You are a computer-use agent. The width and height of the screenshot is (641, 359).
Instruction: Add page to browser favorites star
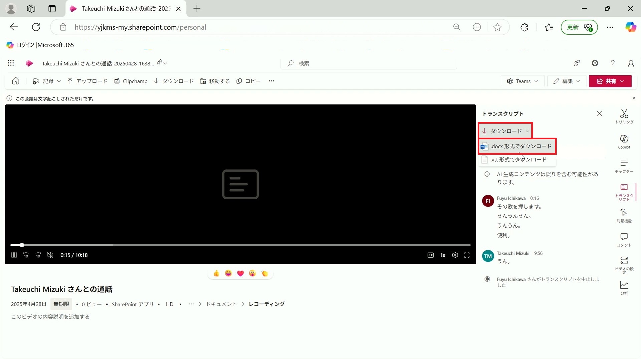(x=497, y=27)
